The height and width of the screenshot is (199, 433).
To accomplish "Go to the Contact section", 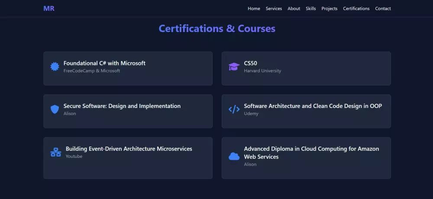I will (383, 9).
